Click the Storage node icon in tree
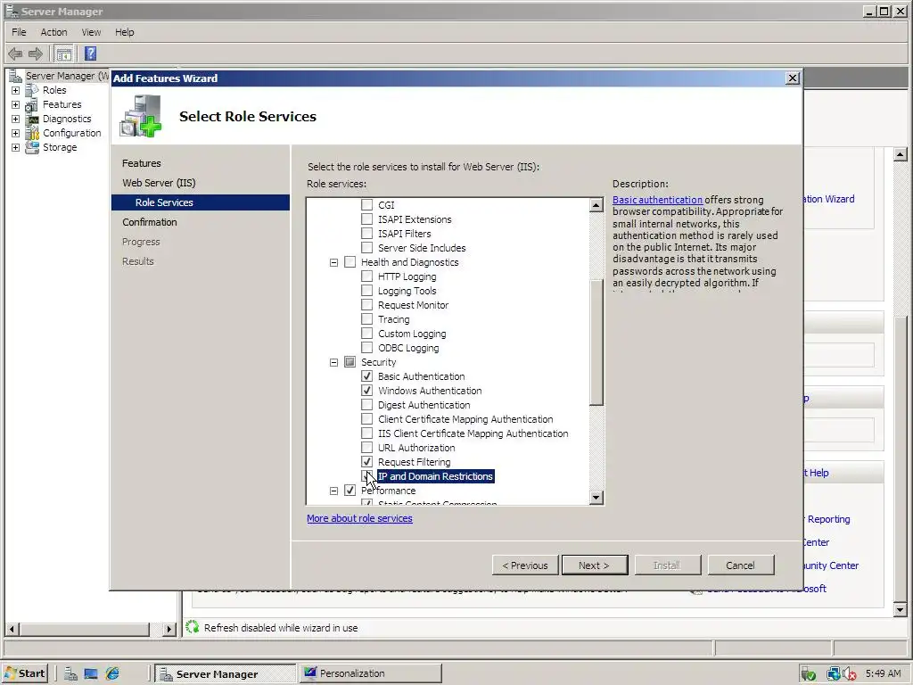Image resolution: width=913 pixels, height=685 pixels. pyautogui.click(x=32, y=147)
